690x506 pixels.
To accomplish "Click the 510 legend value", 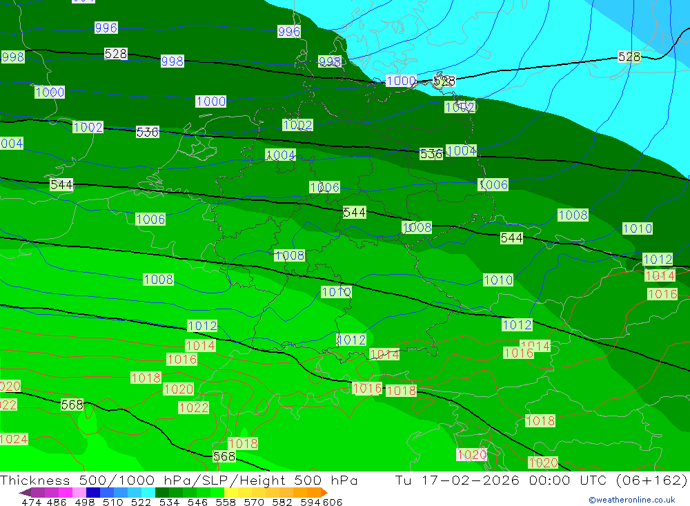I will click(113, 502).
